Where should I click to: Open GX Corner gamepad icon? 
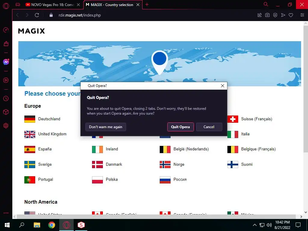pos(18,5)
